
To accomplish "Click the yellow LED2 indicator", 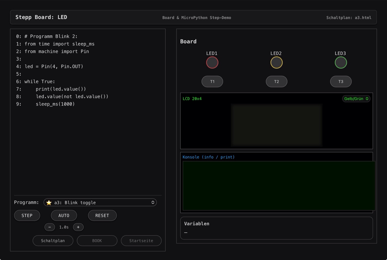I will [276, 62].
